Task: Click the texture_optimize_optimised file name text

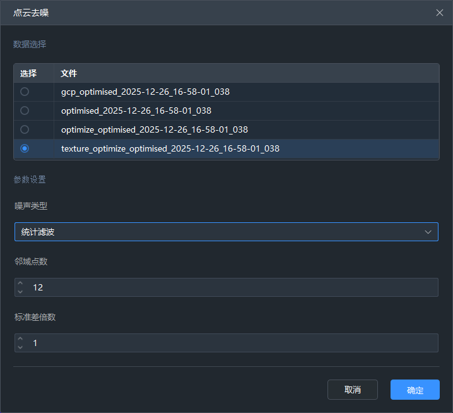Action: [x=170, y=148]
